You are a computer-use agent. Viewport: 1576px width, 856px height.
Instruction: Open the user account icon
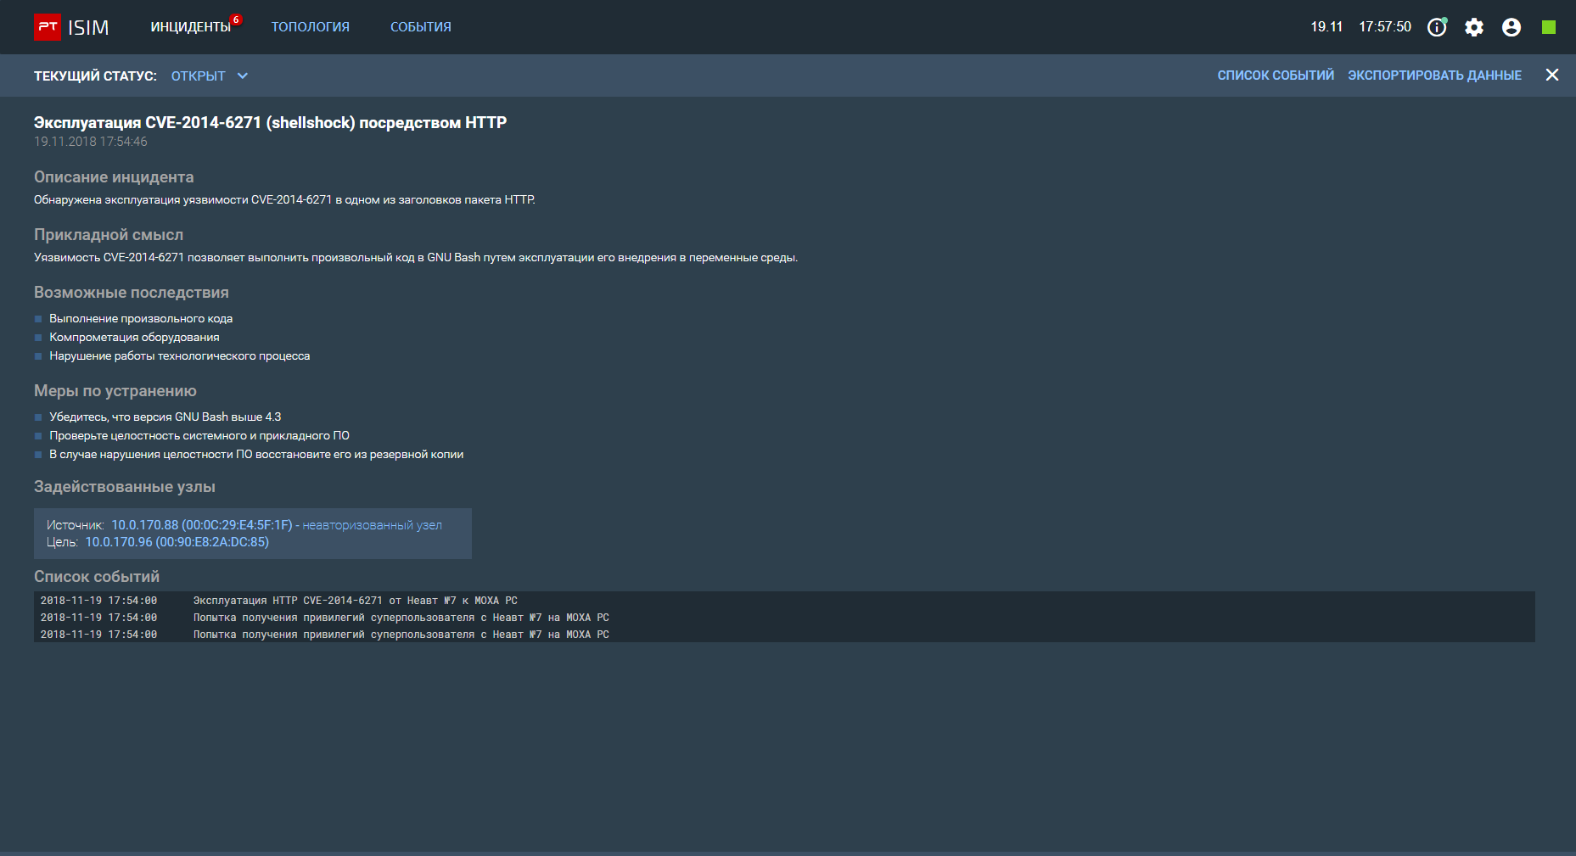(x=1512, y=27)
